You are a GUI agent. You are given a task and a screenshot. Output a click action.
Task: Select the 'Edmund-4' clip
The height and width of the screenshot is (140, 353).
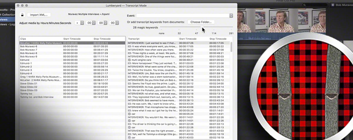pyautogui.click(x=72, y=73)
